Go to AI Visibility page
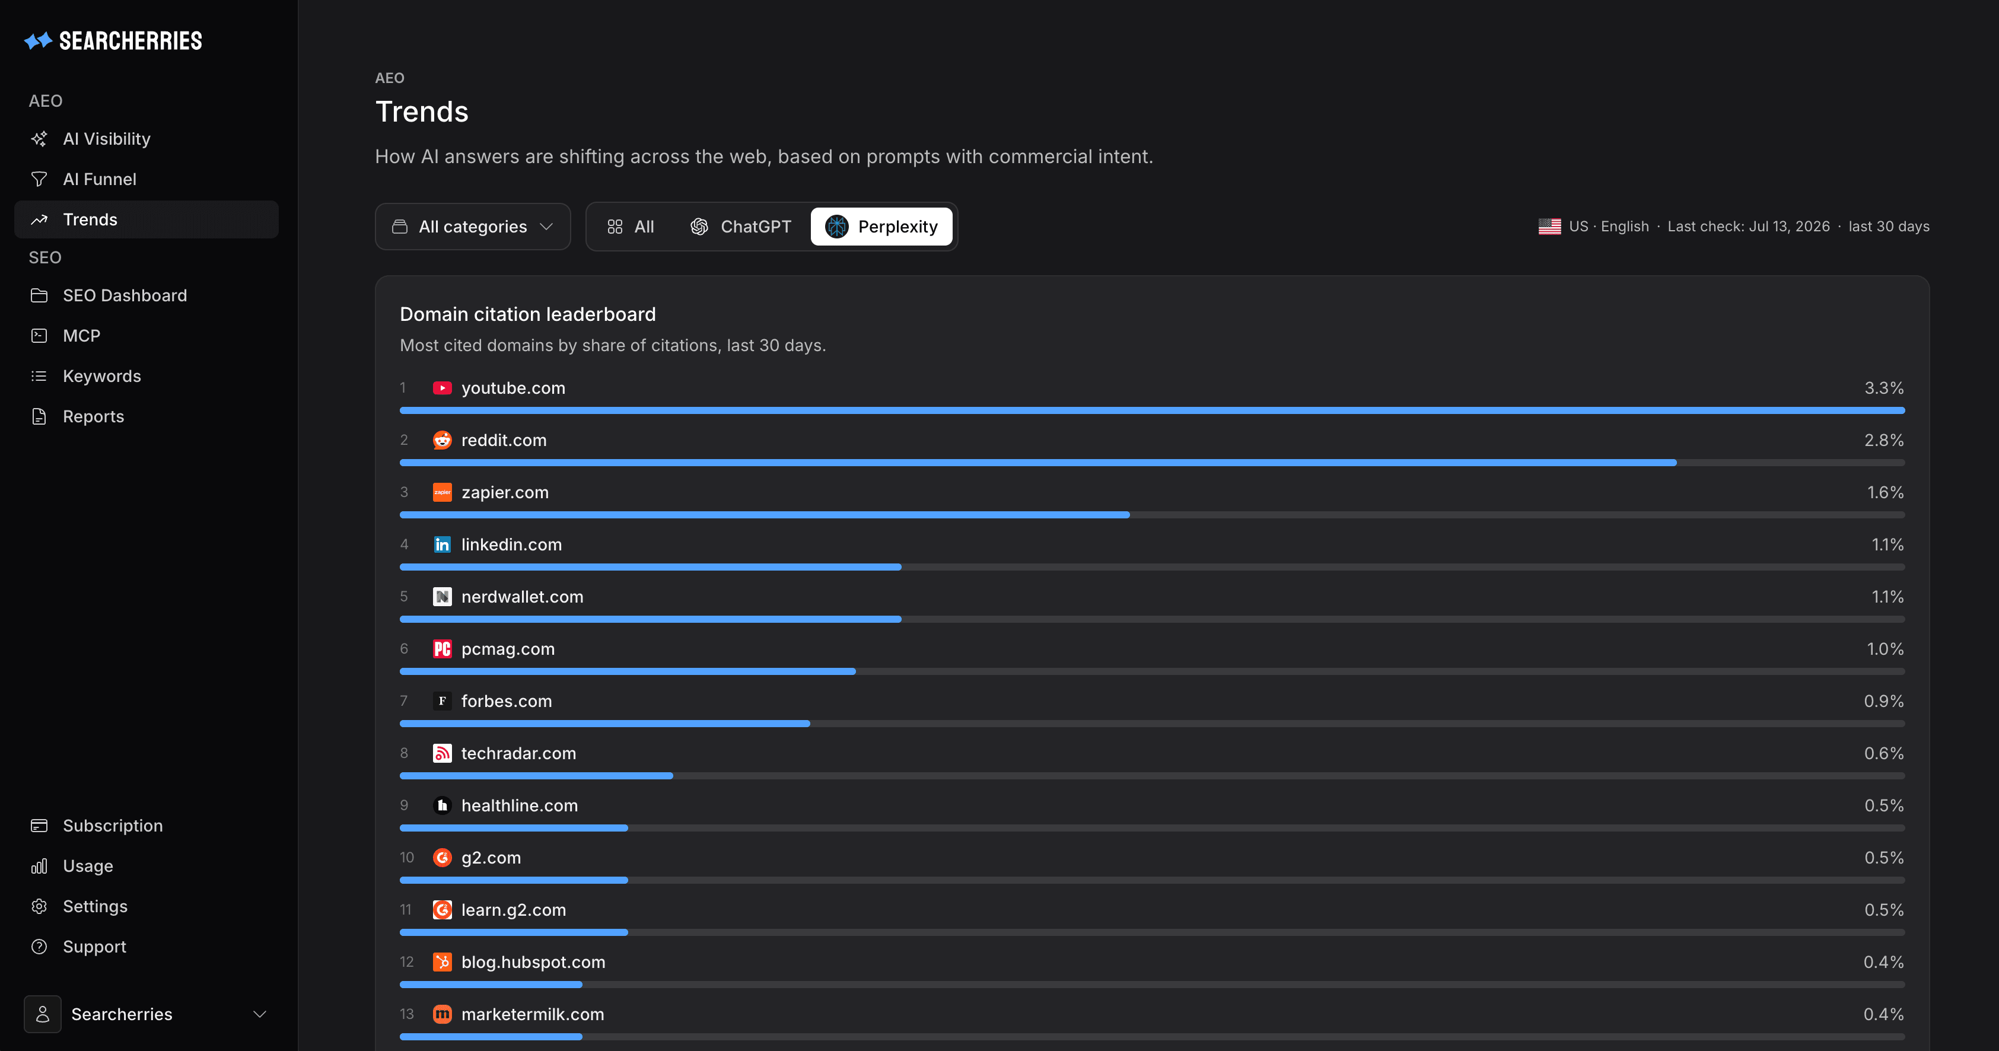Screen dimensions: 1999x1051 click(x=146, y=139)
